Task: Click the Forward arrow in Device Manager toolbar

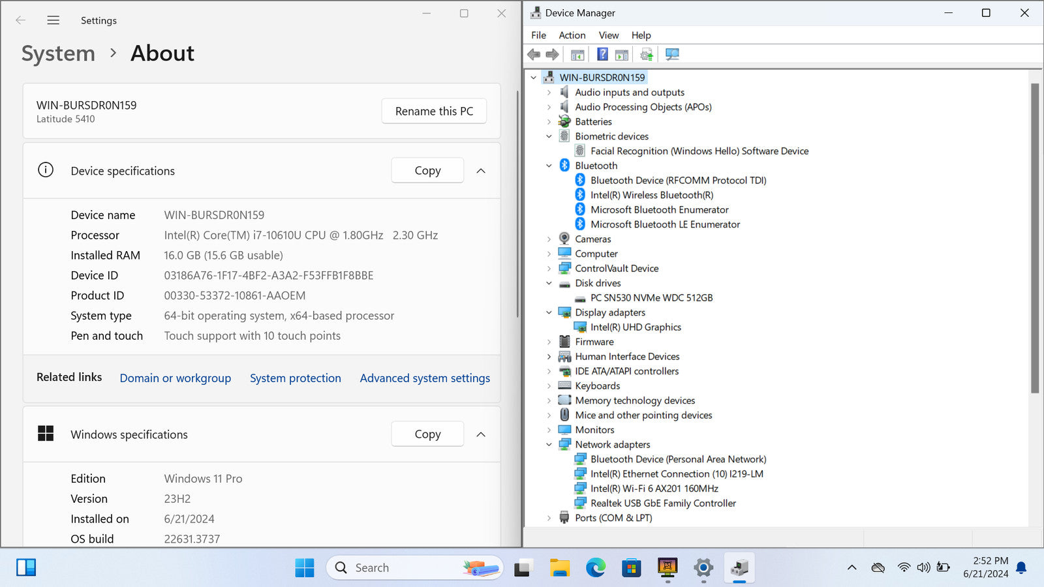Action: coord(552,54)
